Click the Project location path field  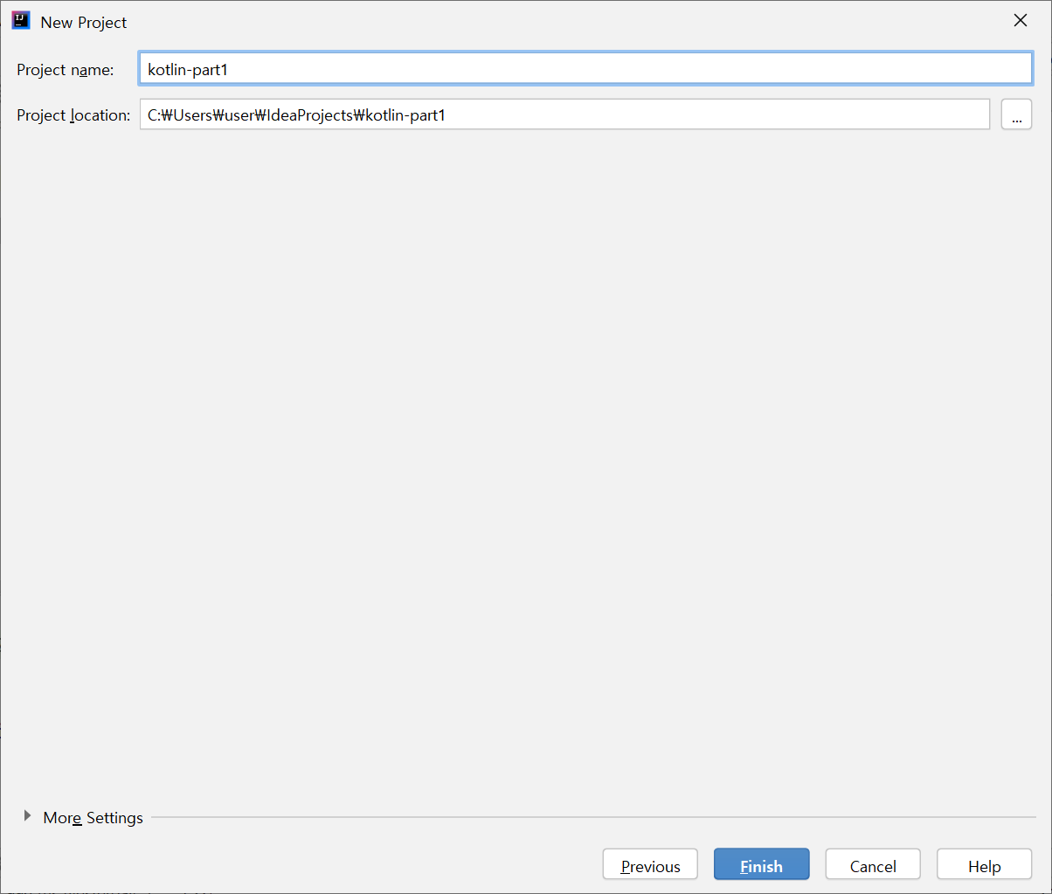coord(564,114)
